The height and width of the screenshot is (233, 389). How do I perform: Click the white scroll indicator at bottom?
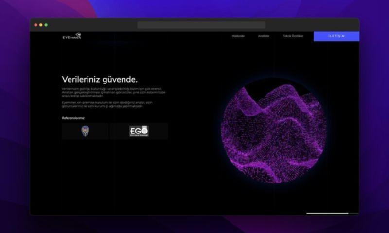tap(327, 213)
